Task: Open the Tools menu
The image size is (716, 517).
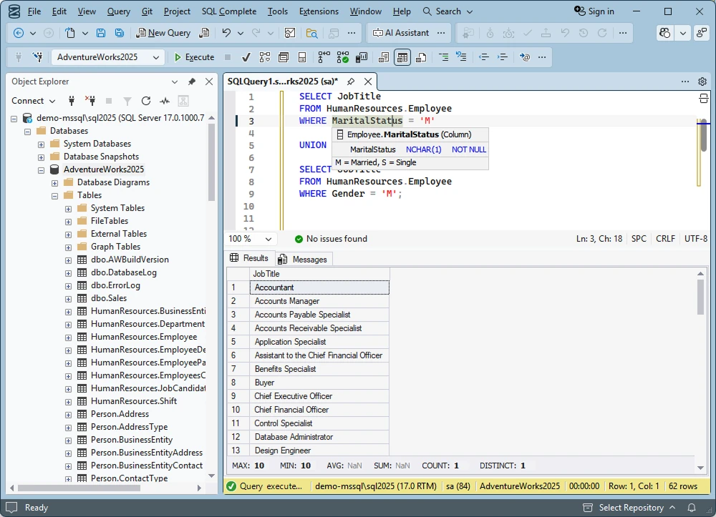Action: click(277, 11)
